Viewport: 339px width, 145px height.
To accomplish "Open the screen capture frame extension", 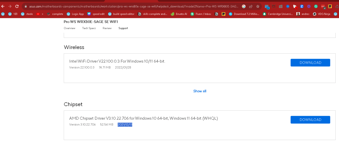I will click(273, 7).
